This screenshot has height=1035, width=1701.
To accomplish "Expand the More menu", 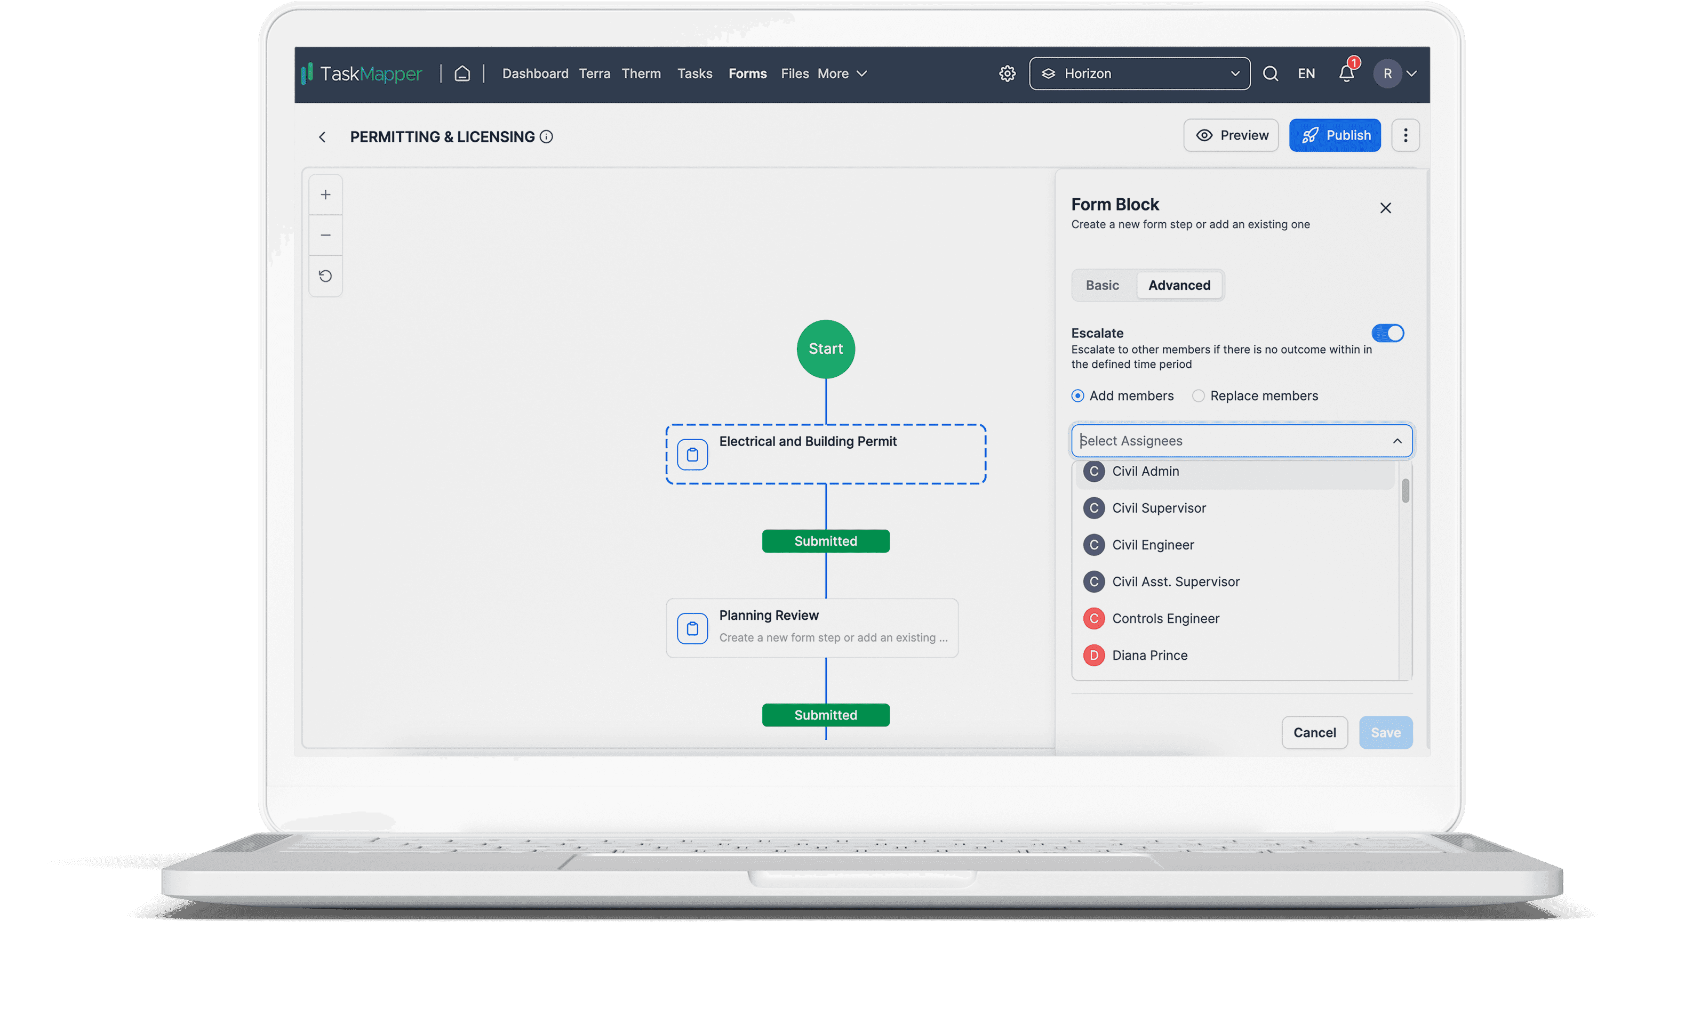I will click(842, 74).
